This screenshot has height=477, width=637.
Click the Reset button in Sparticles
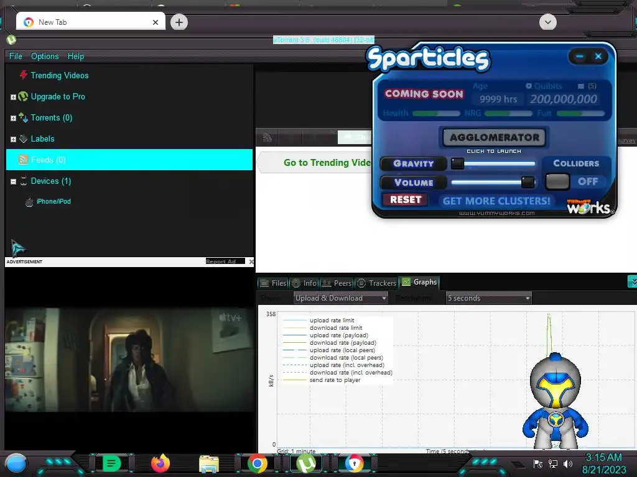tap(405, 199)
